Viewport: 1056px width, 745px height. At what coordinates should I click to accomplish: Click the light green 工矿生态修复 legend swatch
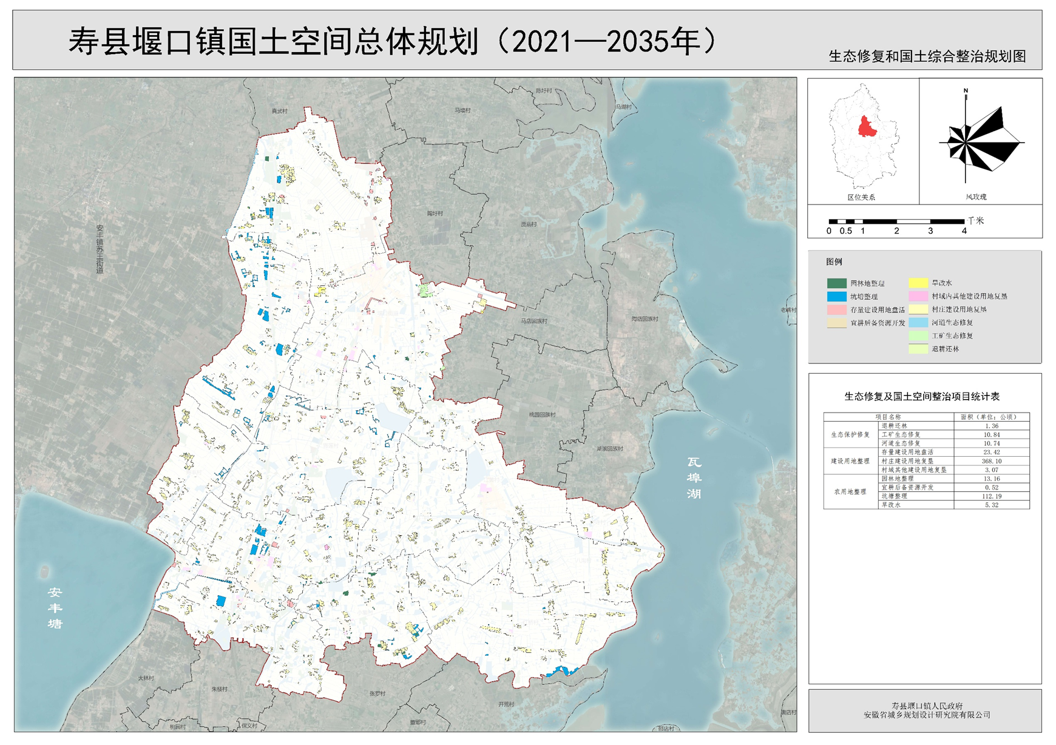click(918, 335)
